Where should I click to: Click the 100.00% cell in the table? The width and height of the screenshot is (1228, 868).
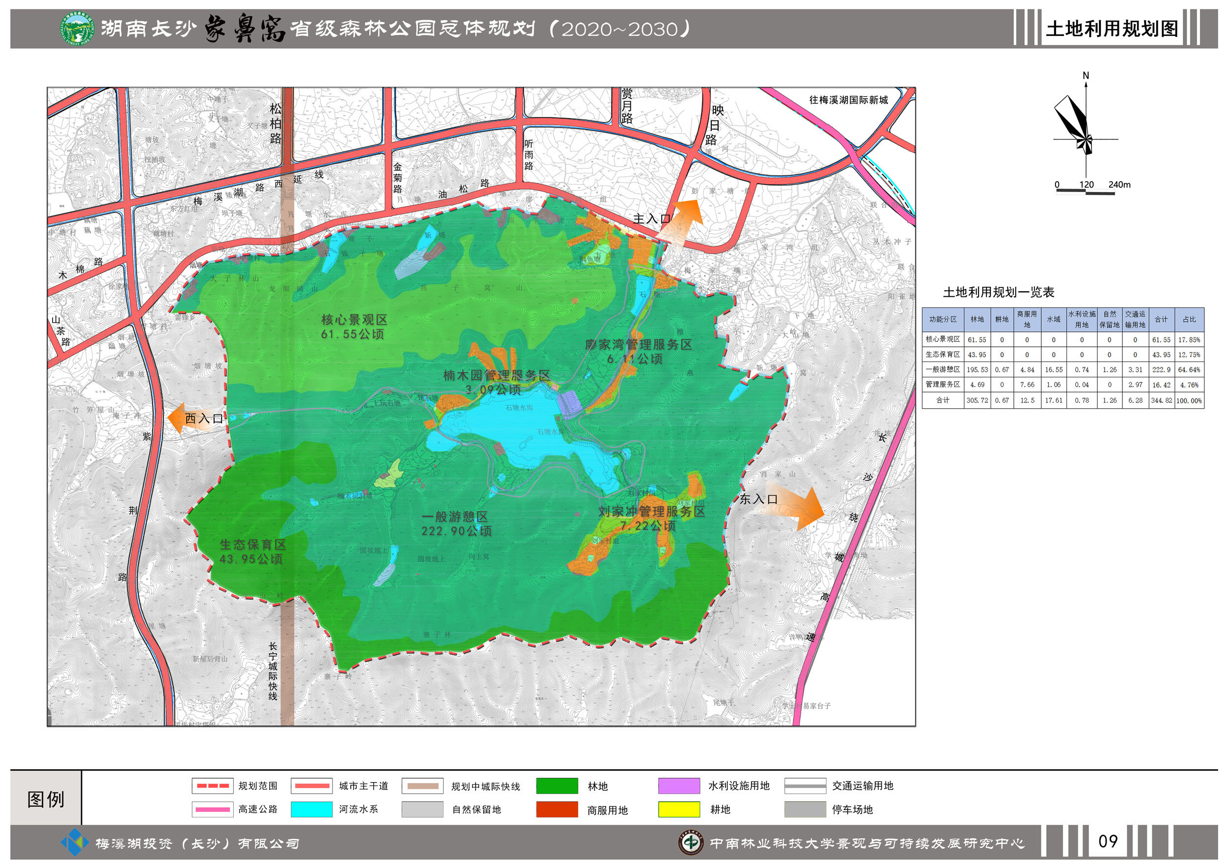point(1189,400)
